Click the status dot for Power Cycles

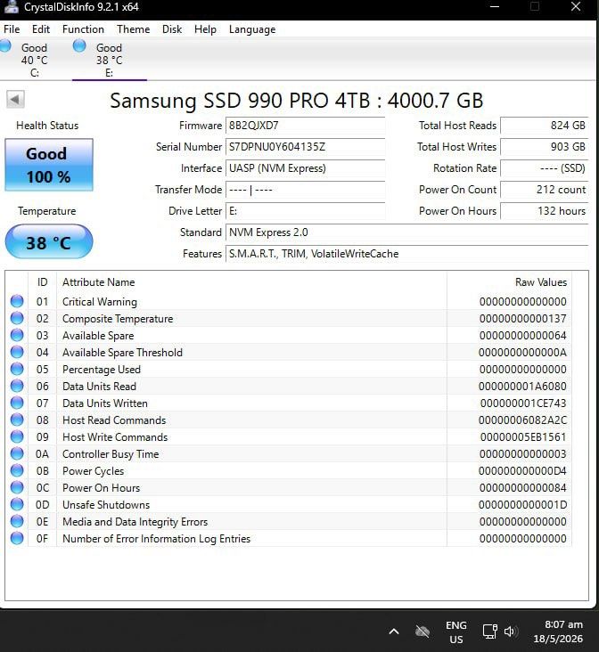17,470
